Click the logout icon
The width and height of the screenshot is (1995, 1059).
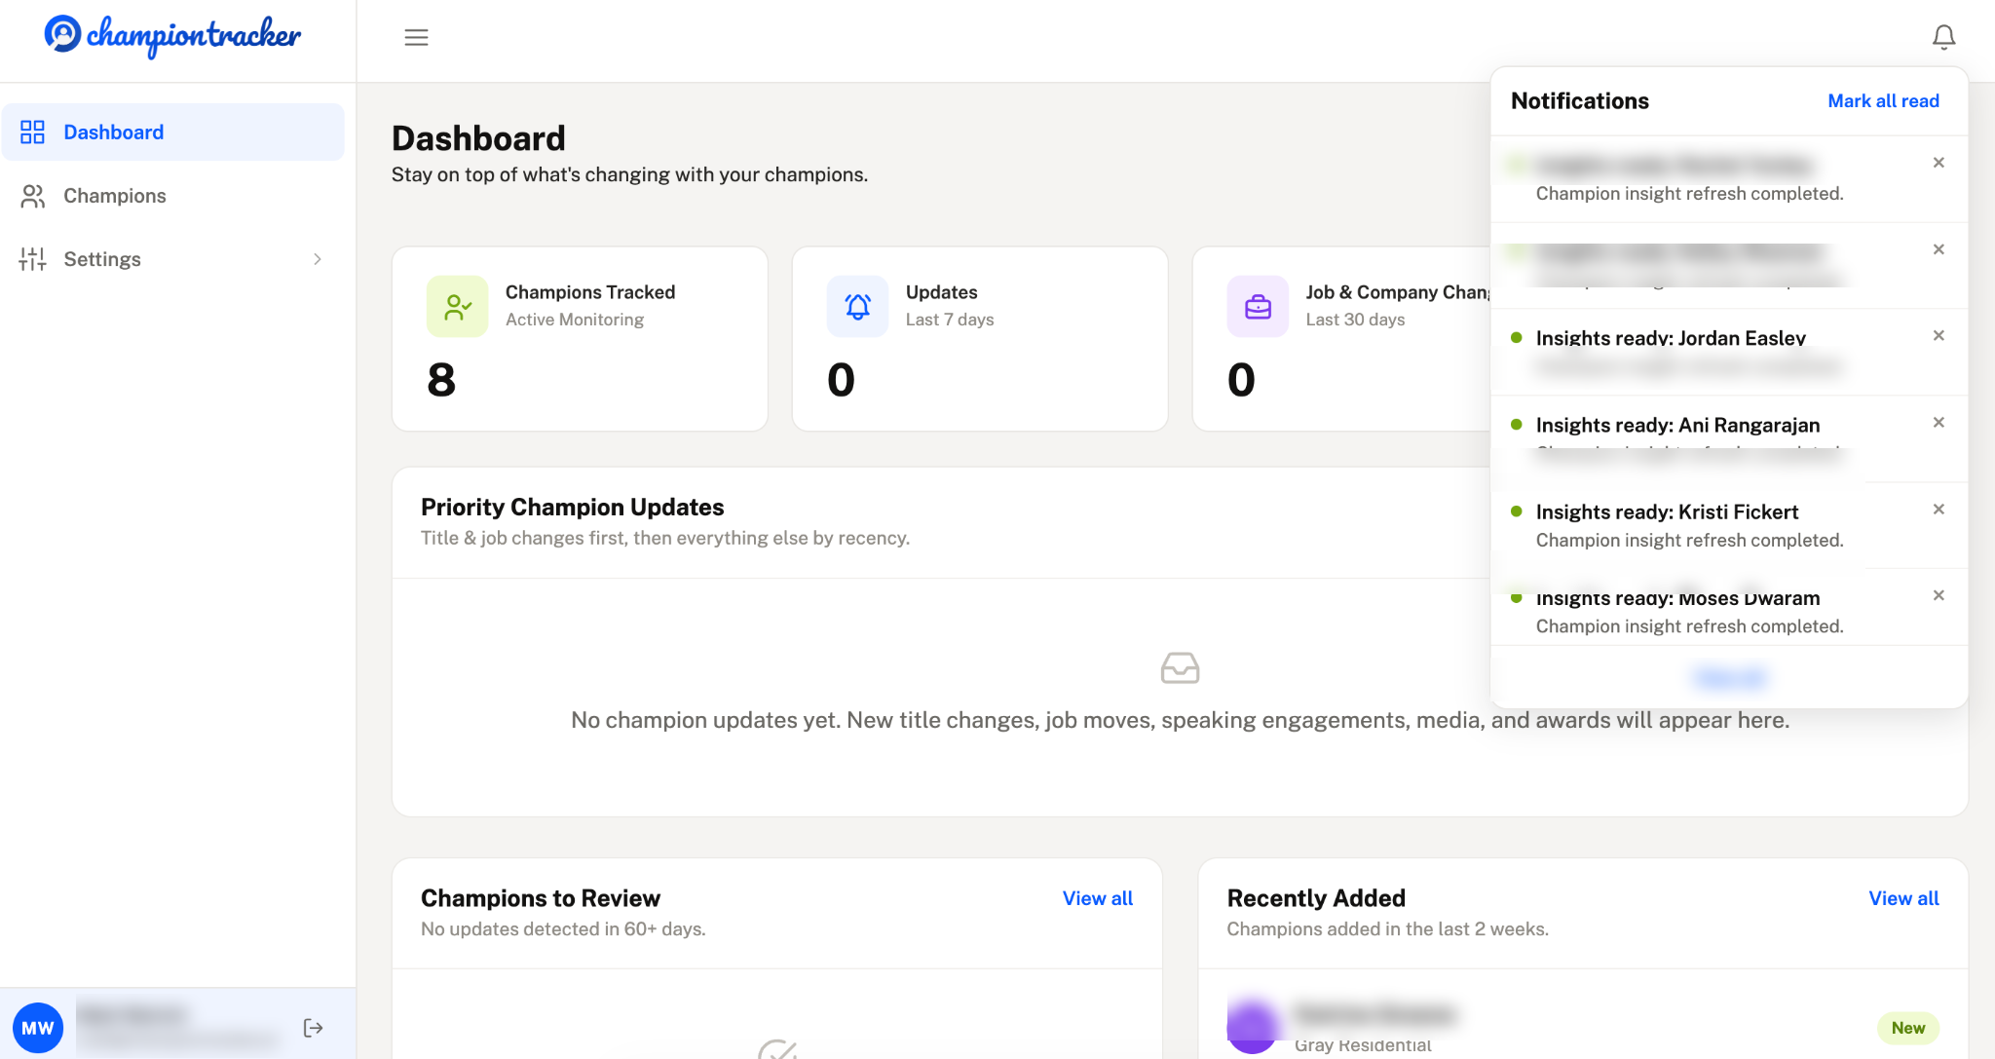tap(313, 1028)
